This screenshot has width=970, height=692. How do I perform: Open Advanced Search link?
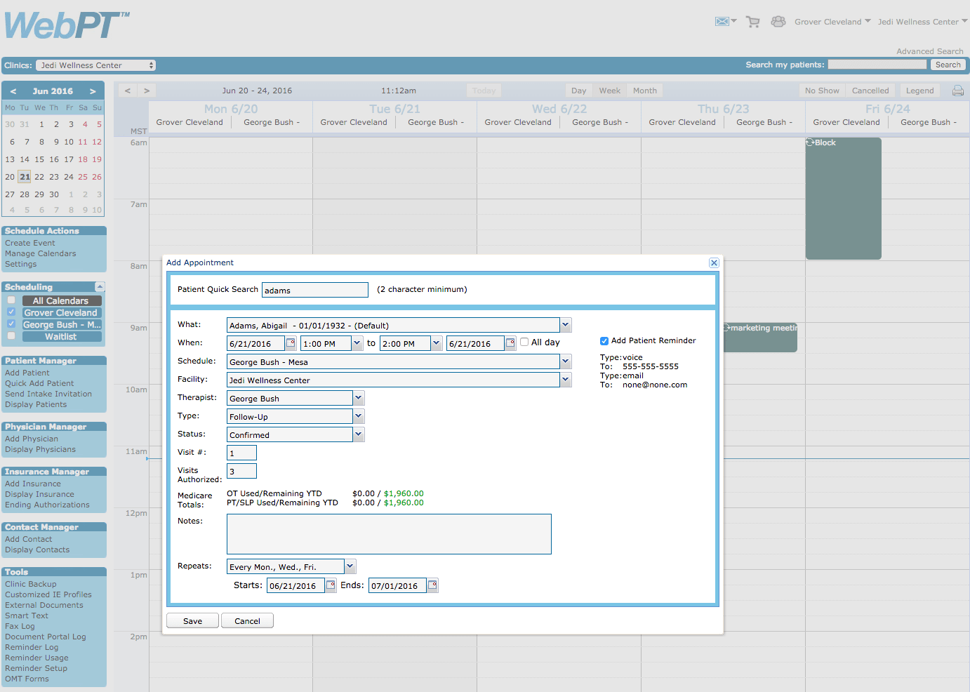929,51
